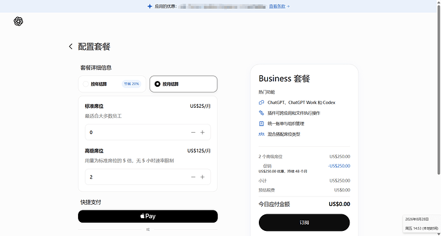Screen dimensions: 441x236
Task: Click the plugin icon next to 插件可跨应用
Action: [x=261, y=113]
